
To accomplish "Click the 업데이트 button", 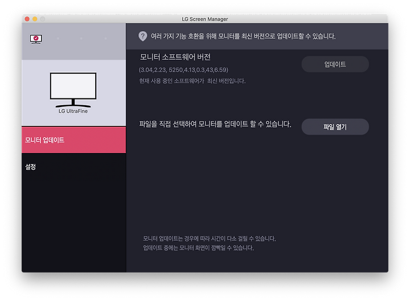I will [335, 64].
